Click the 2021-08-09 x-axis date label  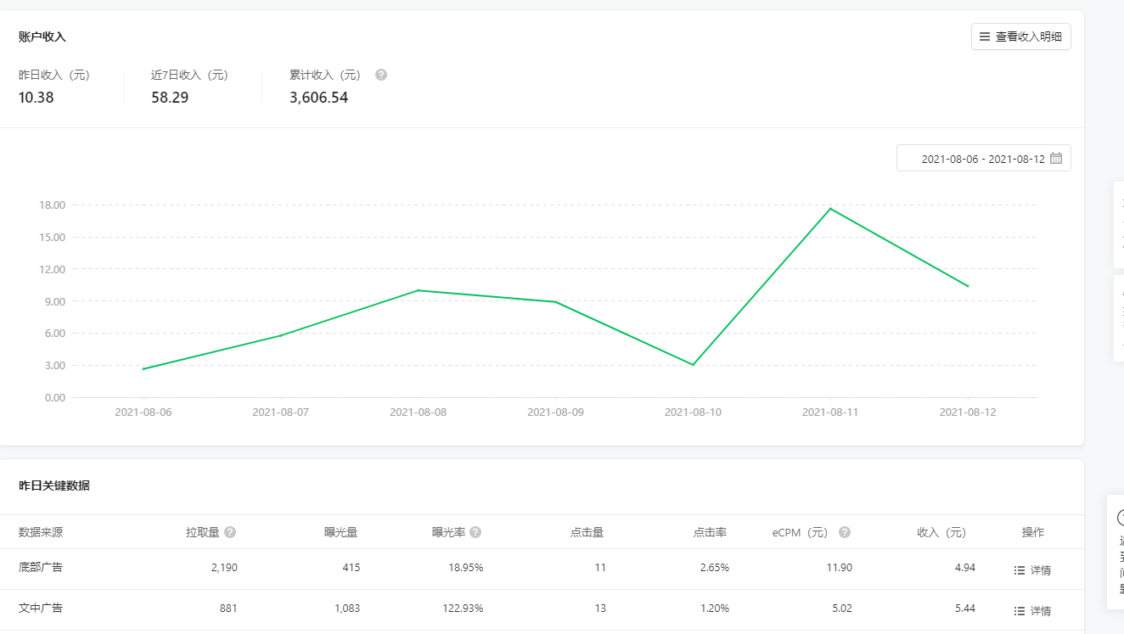(555, 412)
